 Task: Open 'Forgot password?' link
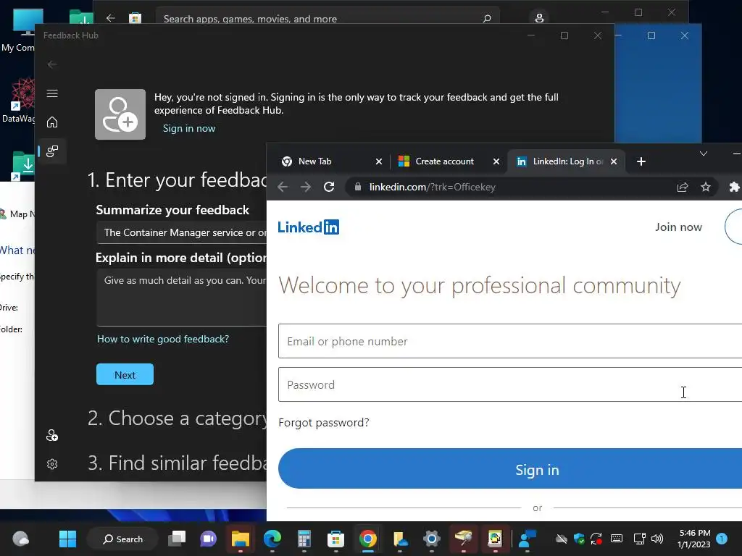324,422
